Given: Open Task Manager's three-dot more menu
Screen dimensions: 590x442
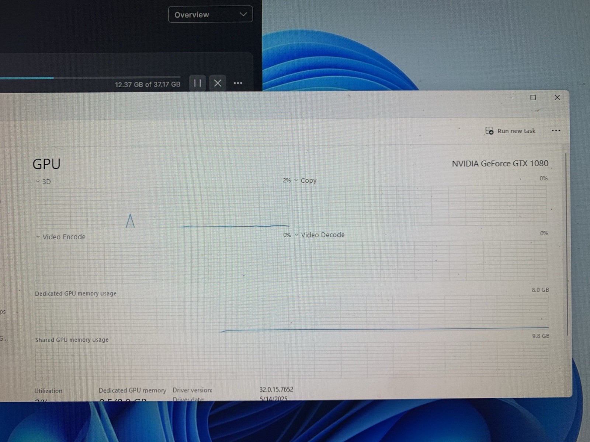Looking at the screenshot, I should click(556, 131).
